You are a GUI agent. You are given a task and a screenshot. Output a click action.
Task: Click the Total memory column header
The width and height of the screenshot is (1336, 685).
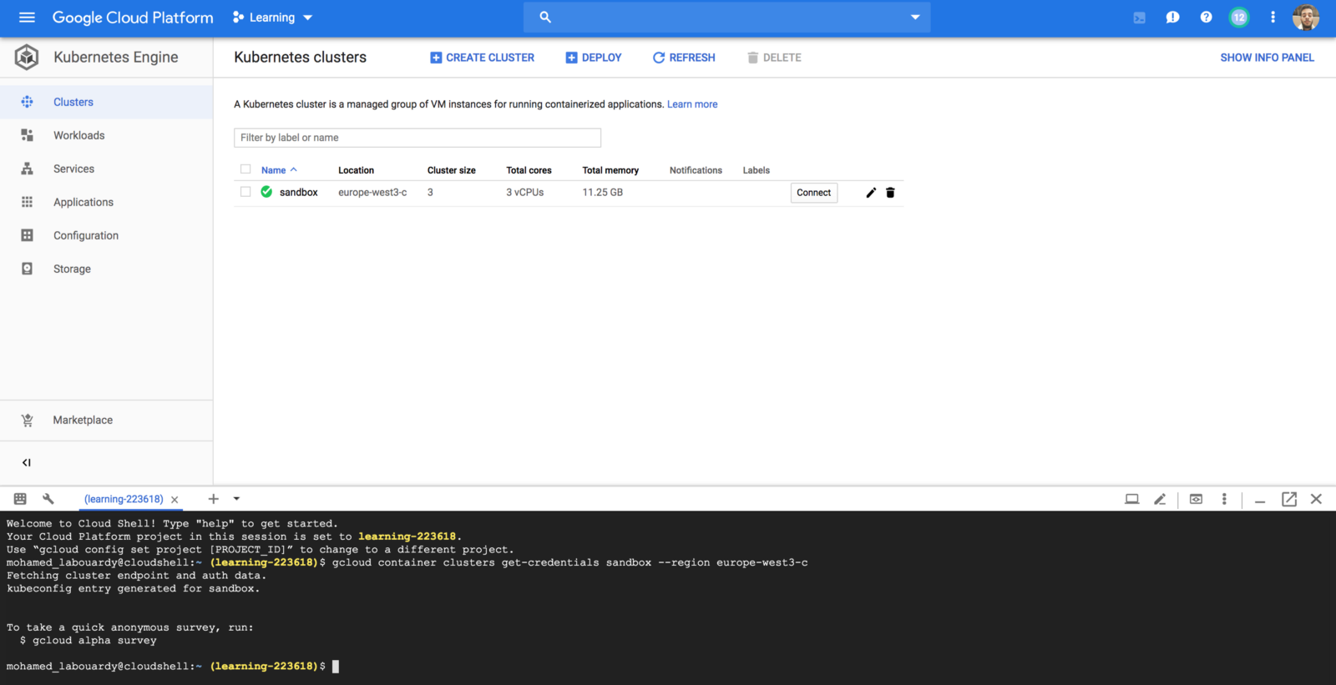(610, 170)
